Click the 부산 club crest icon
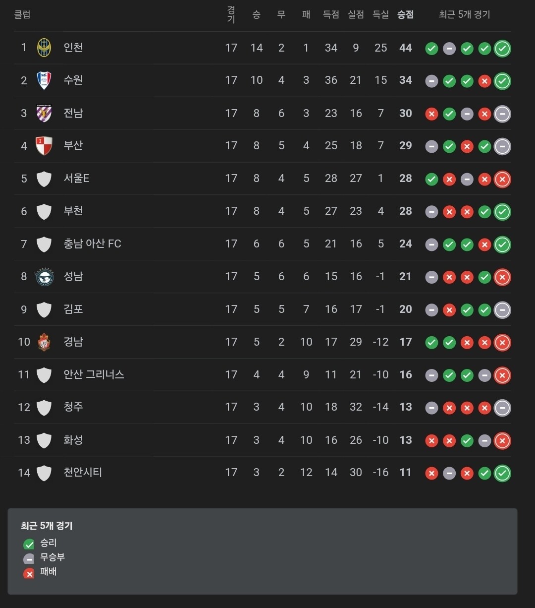Viewport: 535px width, 608px height. [x=44, y=146]
